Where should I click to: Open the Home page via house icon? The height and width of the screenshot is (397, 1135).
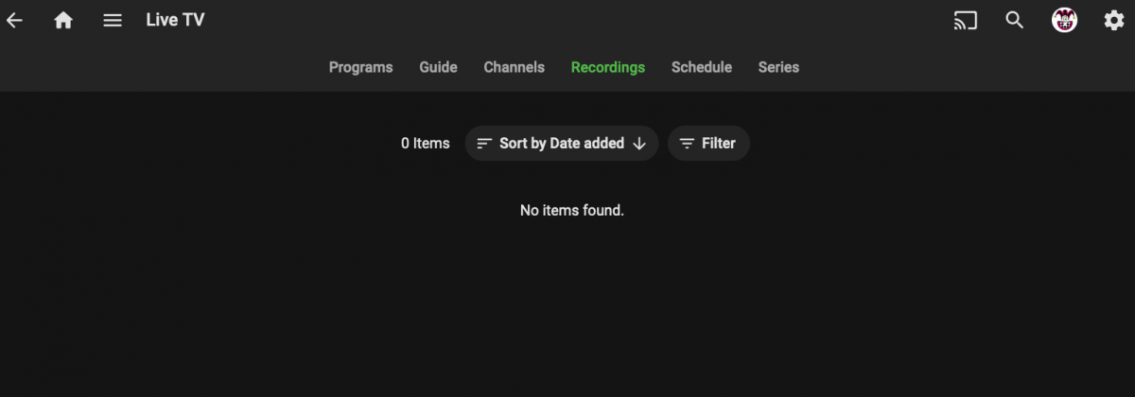click(63, 20)
